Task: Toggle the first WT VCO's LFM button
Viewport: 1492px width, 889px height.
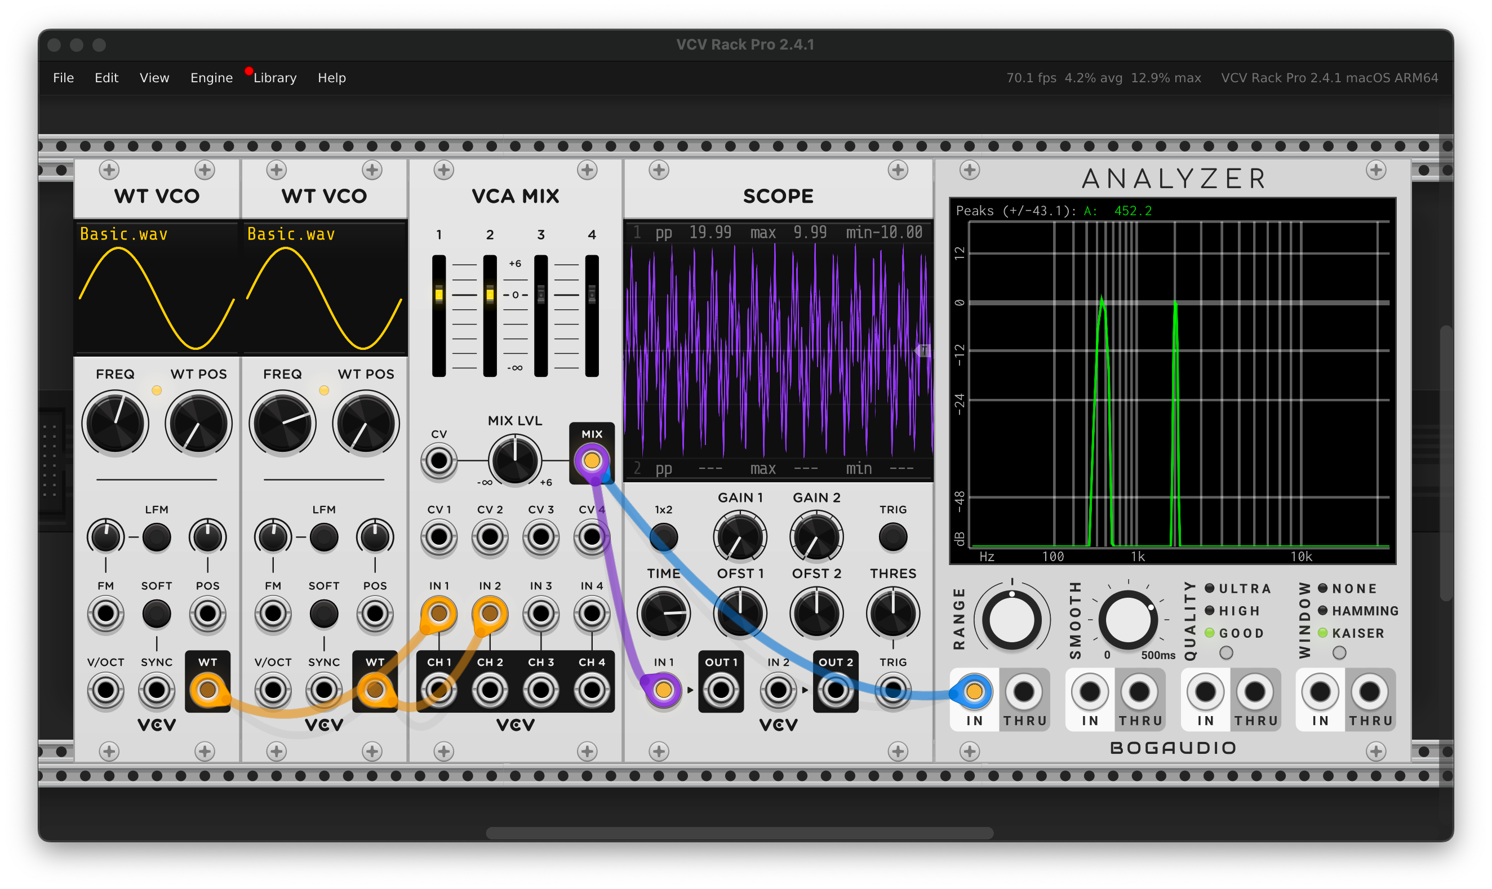Action: 157,537
